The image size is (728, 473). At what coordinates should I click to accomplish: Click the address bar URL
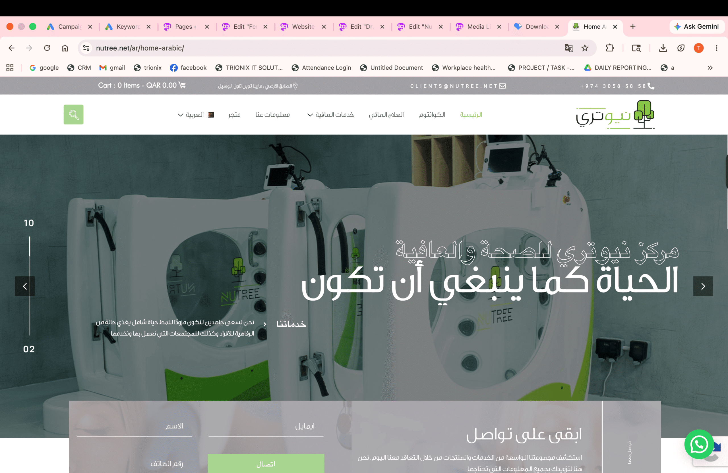tap(140, 48)
